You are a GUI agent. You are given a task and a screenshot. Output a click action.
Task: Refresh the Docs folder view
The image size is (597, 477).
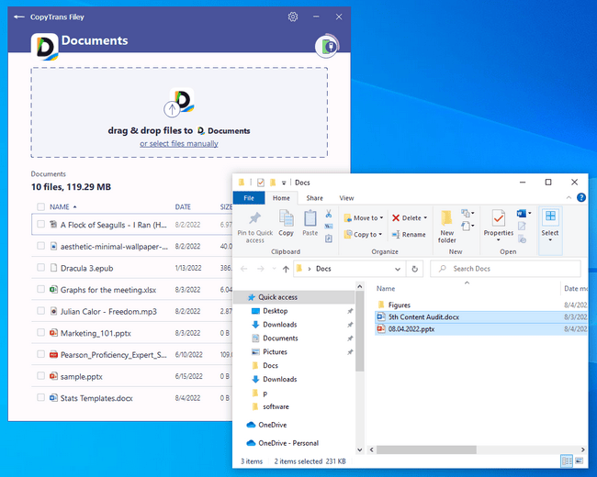pyautogui.click(x=414, y=269)
